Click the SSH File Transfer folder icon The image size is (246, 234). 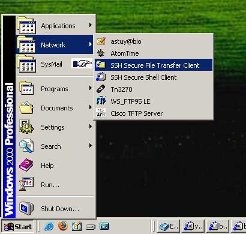point(101,65)
